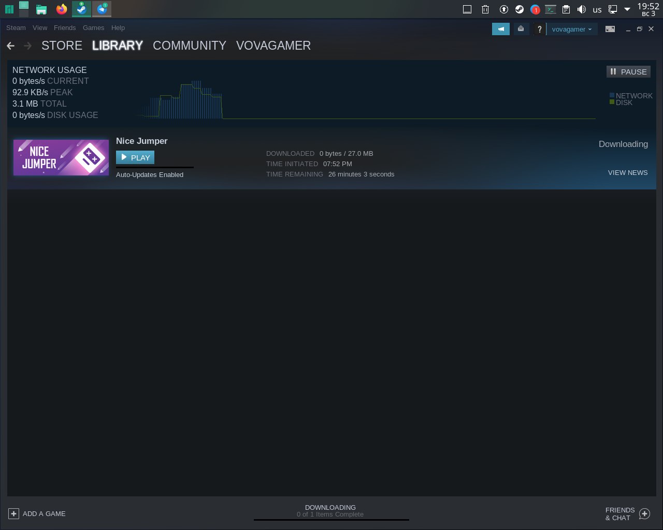Screen dimensions: 663x530
Task: Click the question mark help icon
Action: (539, 30)
